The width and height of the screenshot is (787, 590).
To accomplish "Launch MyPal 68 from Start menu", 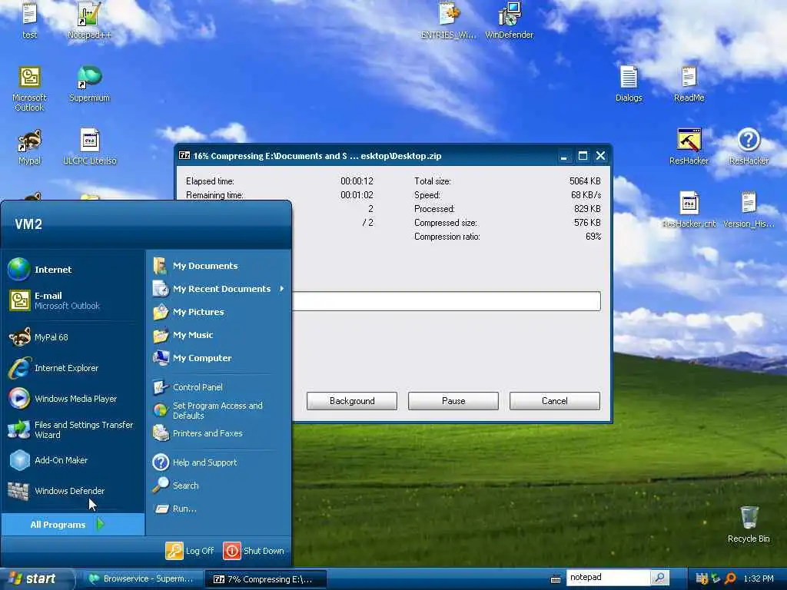I will pos(73,337).
